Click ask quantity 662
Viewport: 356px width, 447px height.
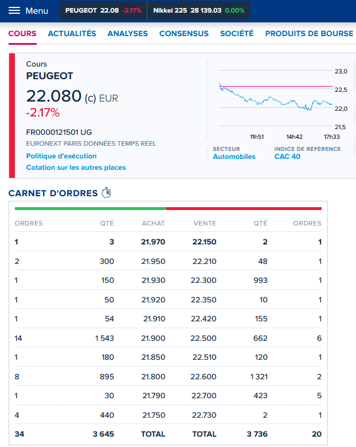pos(260,338)
